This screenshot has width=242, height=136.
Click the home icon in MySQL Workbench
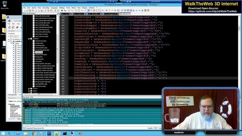tap(9, 21)
